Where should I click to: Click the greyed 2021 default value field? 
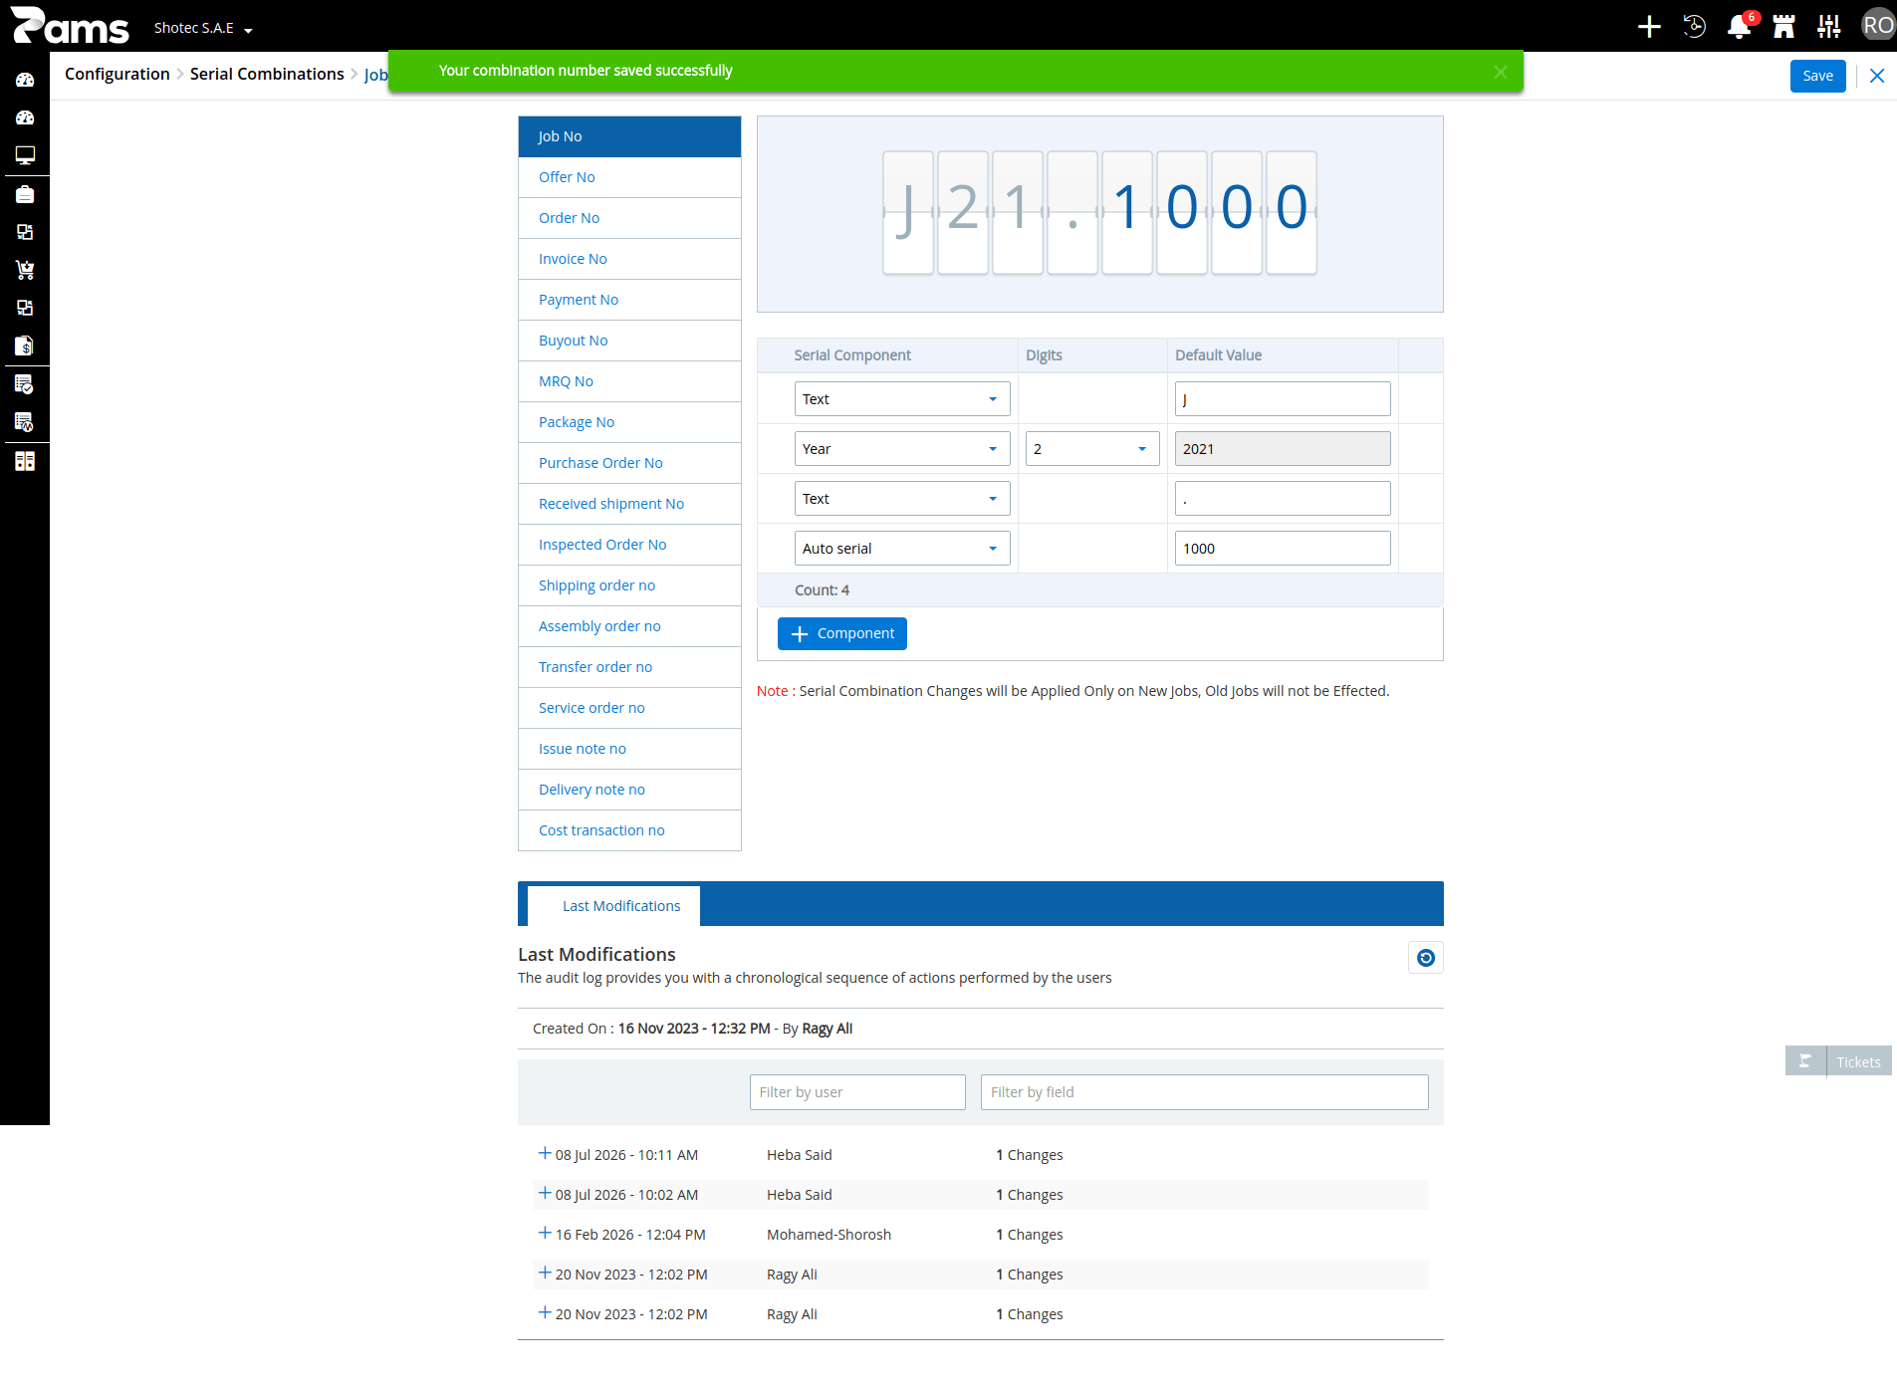tap(1283, 449)
